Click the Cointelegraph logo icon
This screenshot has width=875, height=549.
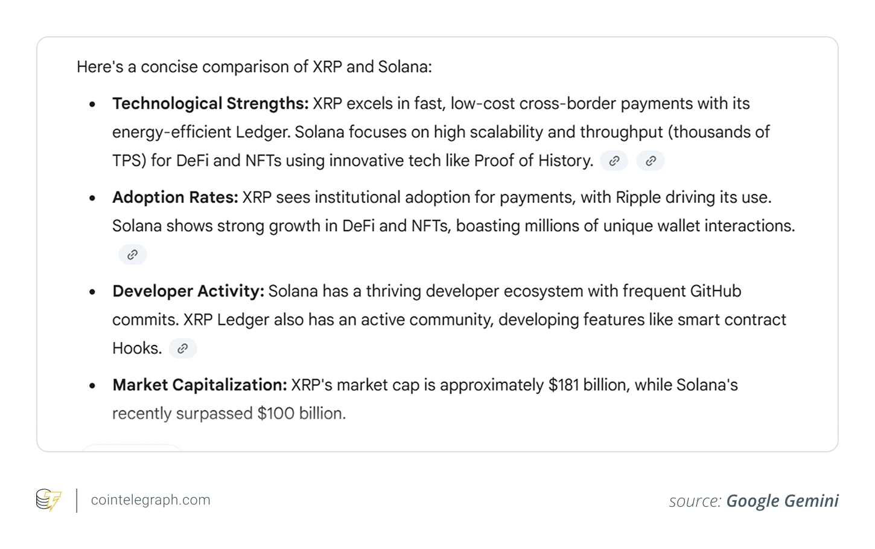click(x=49, y=500)
